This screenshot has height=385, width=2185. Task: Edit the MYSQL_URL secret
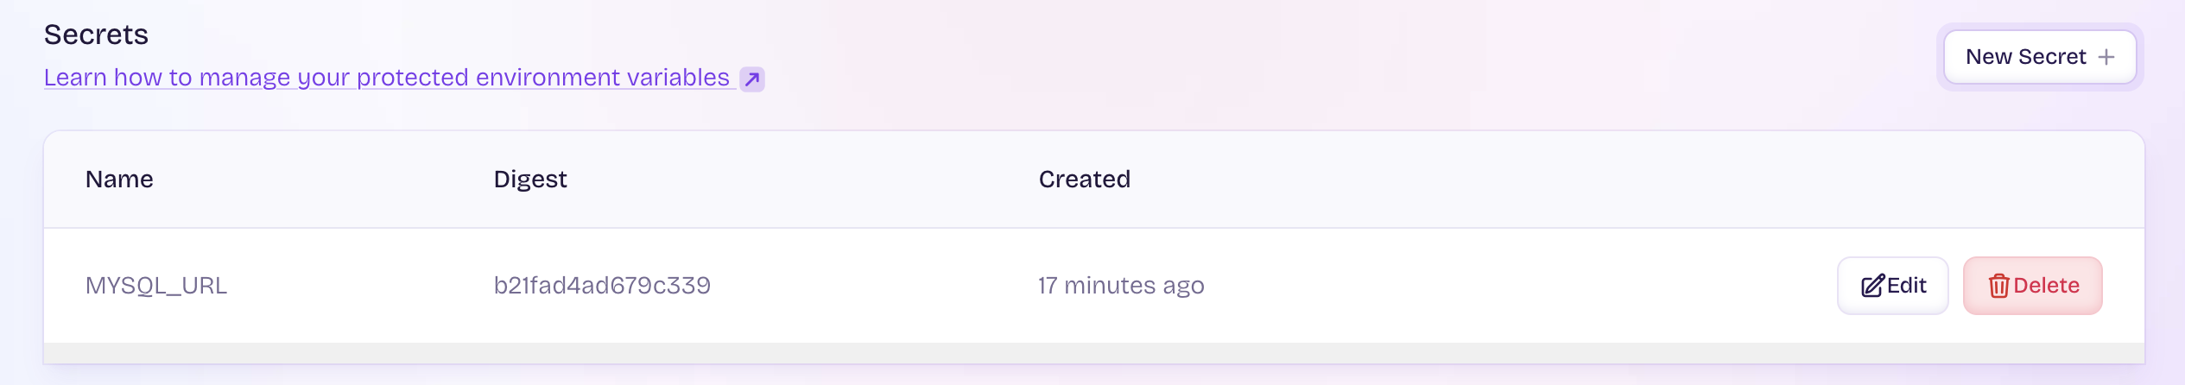pos(1892,286)
